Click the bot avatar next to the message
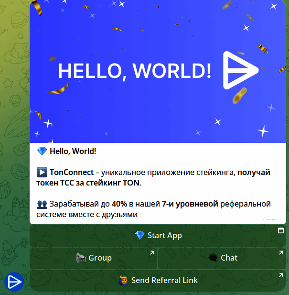 coord(14,282)
